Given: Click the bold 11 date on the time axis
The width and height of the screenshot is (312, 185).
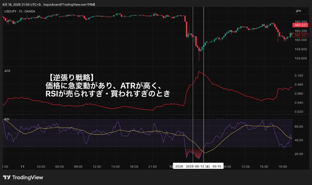Looking at the screenshot, I should click(22, 167).
